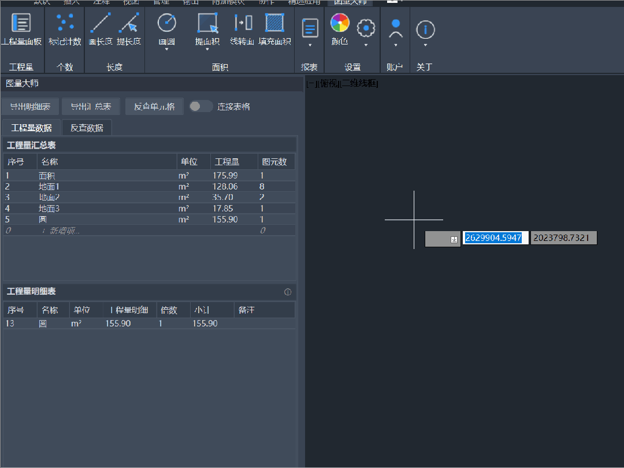Toggle the 连接表格 switch
This screenshot has width=624, height=468.
pyautogui.click(x=201, y=106)
